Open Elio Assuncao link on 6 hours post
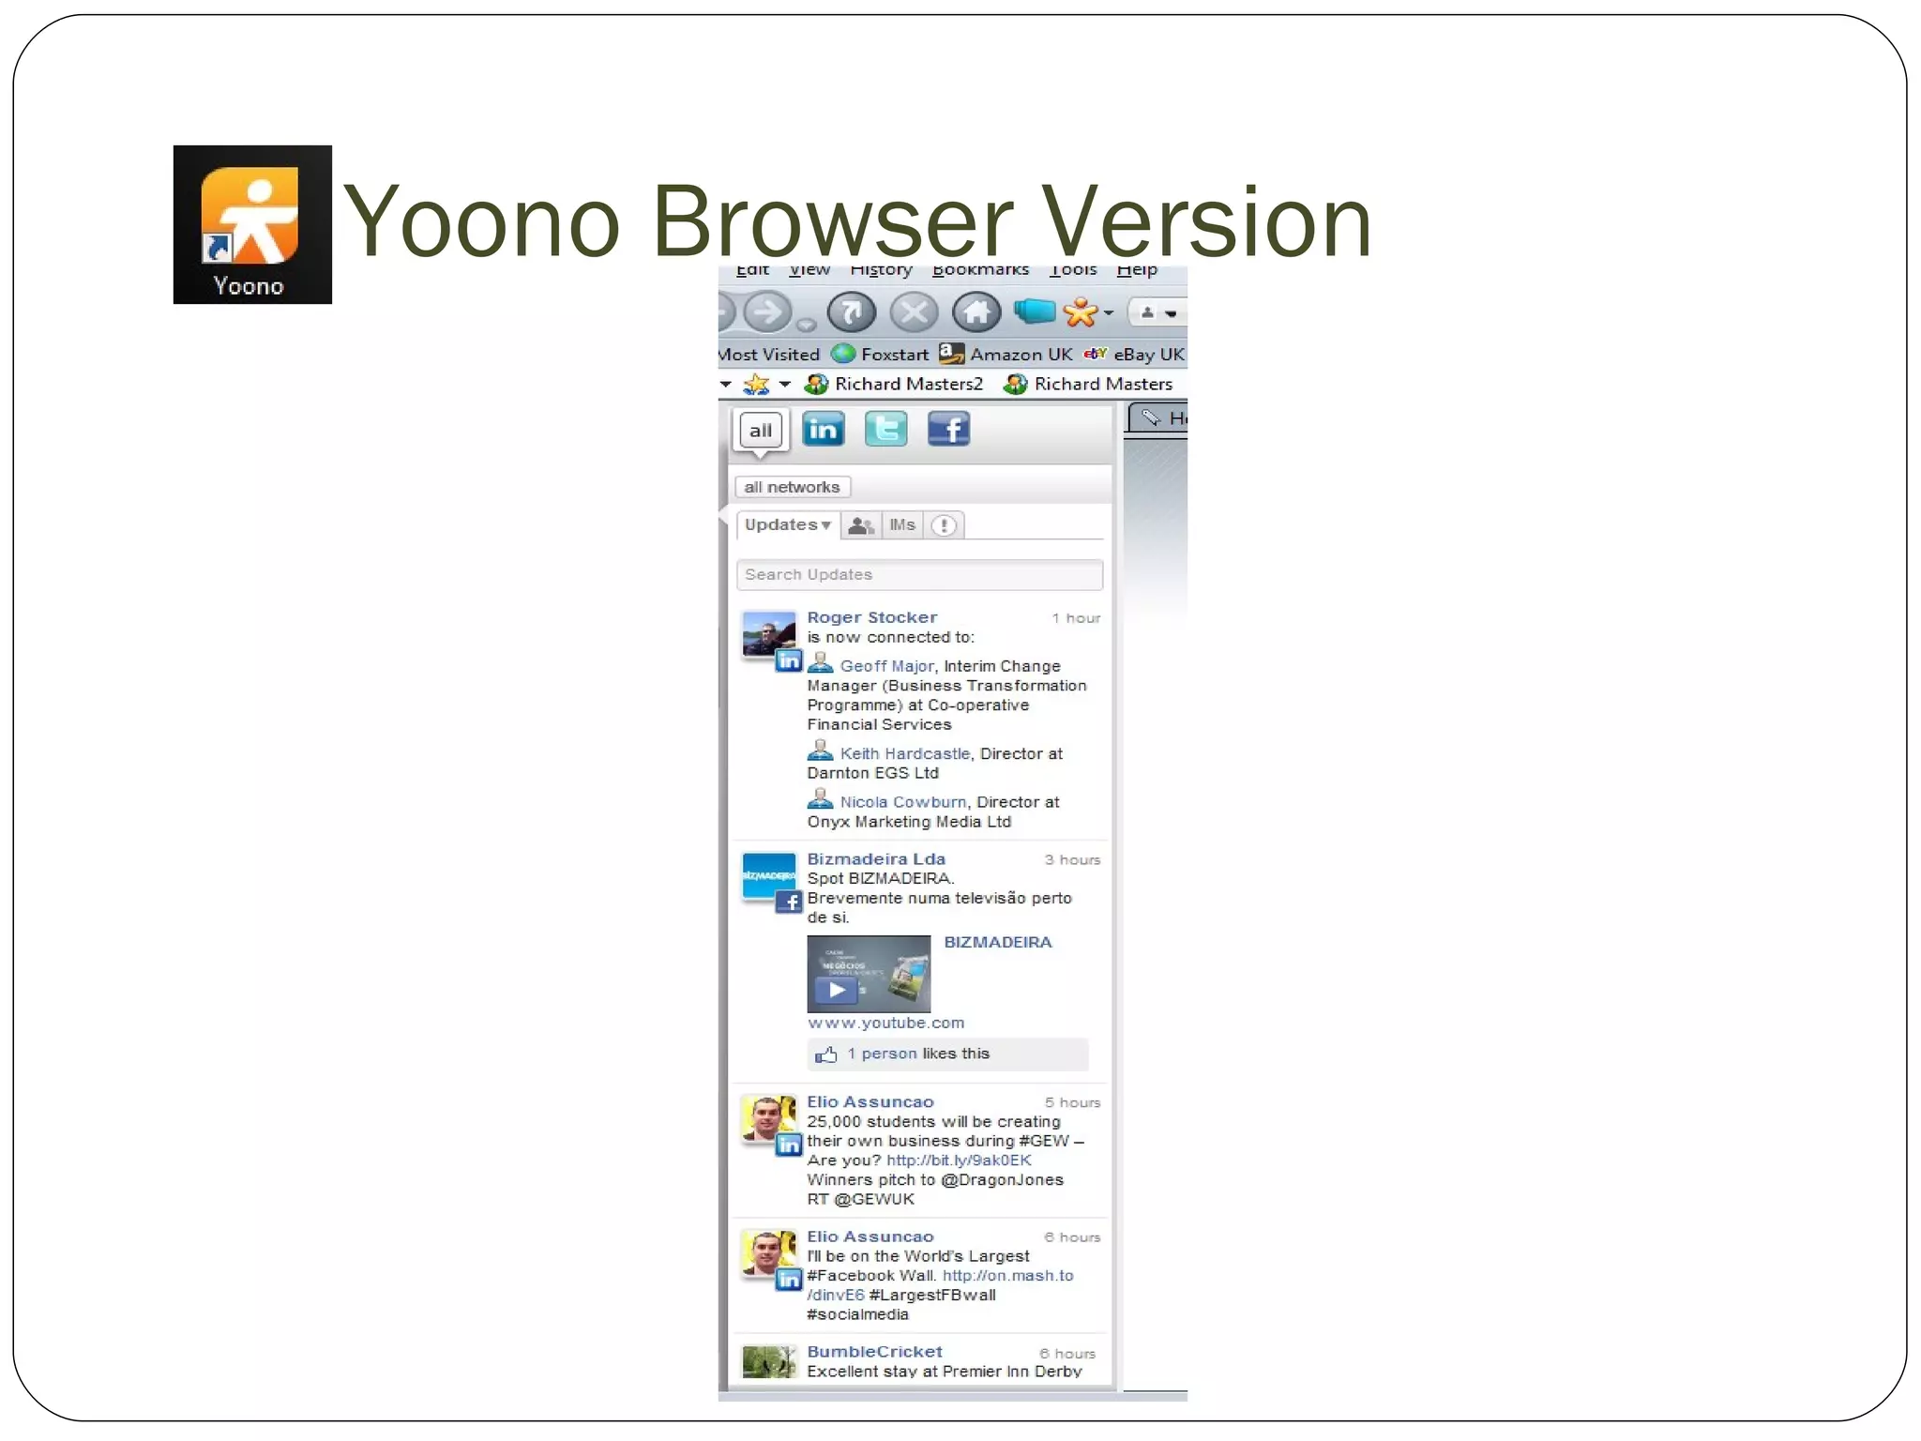This screenshot has width=1921, height=1441. 870,1237
